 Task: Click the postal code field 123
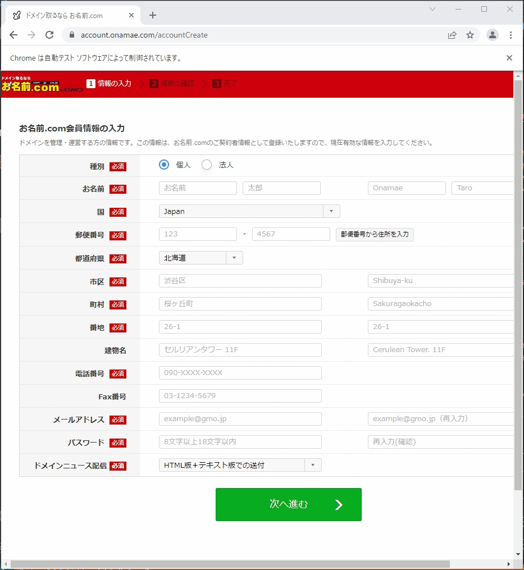pyautogui.click(x=198, y=234)
